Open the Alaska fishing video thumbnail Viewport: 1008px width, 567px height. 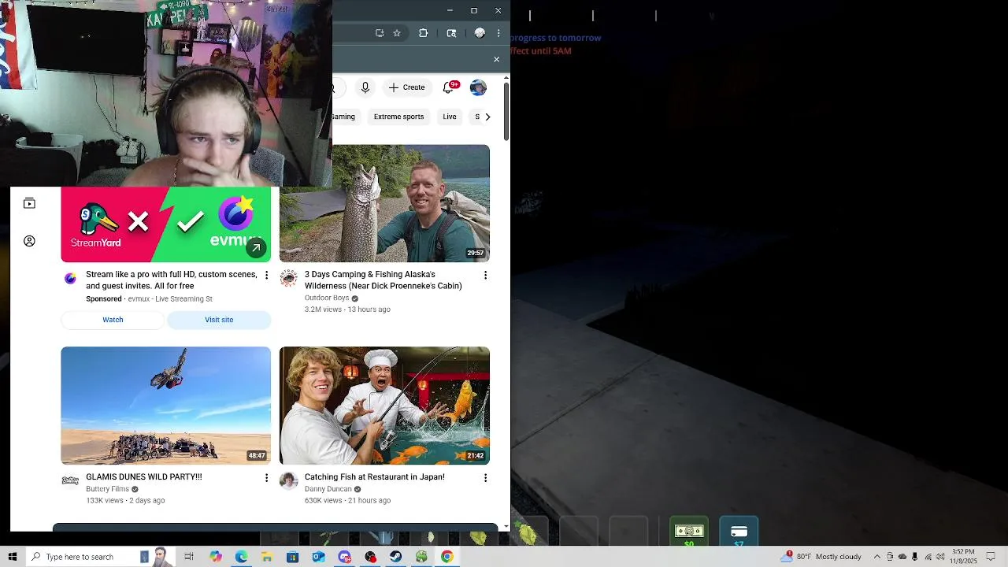point(384,203)
